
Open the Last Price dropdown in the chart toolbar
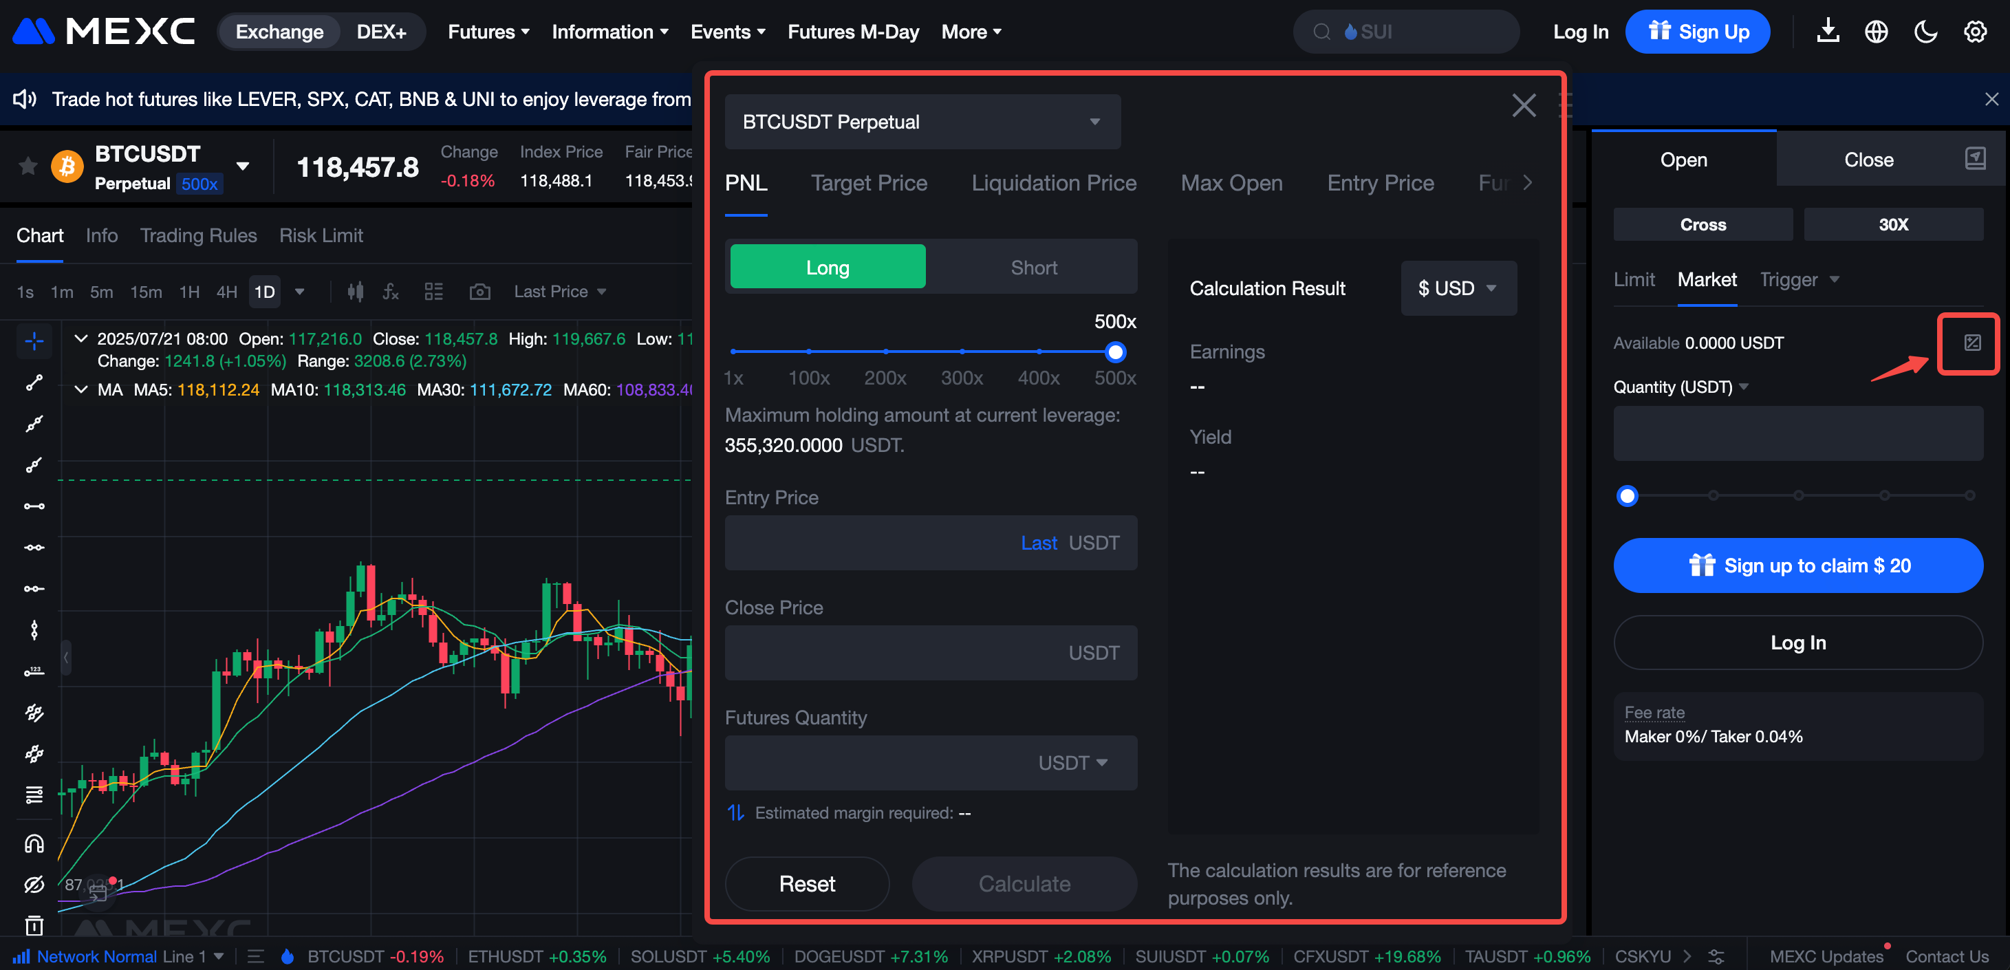click(x=559, y=292)
